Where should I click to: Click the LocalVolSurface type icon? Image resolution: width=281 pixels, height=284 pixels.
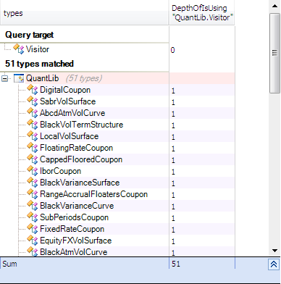(x=33, y=136)
